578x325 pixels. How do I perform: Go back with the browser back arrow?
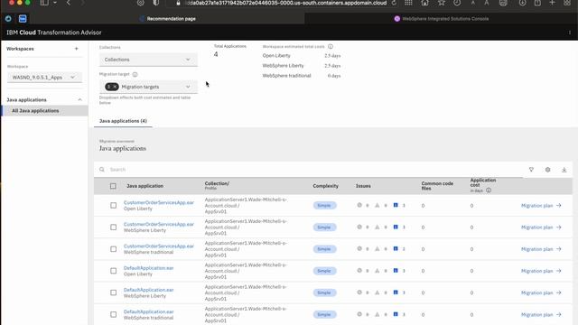(69, 3)
